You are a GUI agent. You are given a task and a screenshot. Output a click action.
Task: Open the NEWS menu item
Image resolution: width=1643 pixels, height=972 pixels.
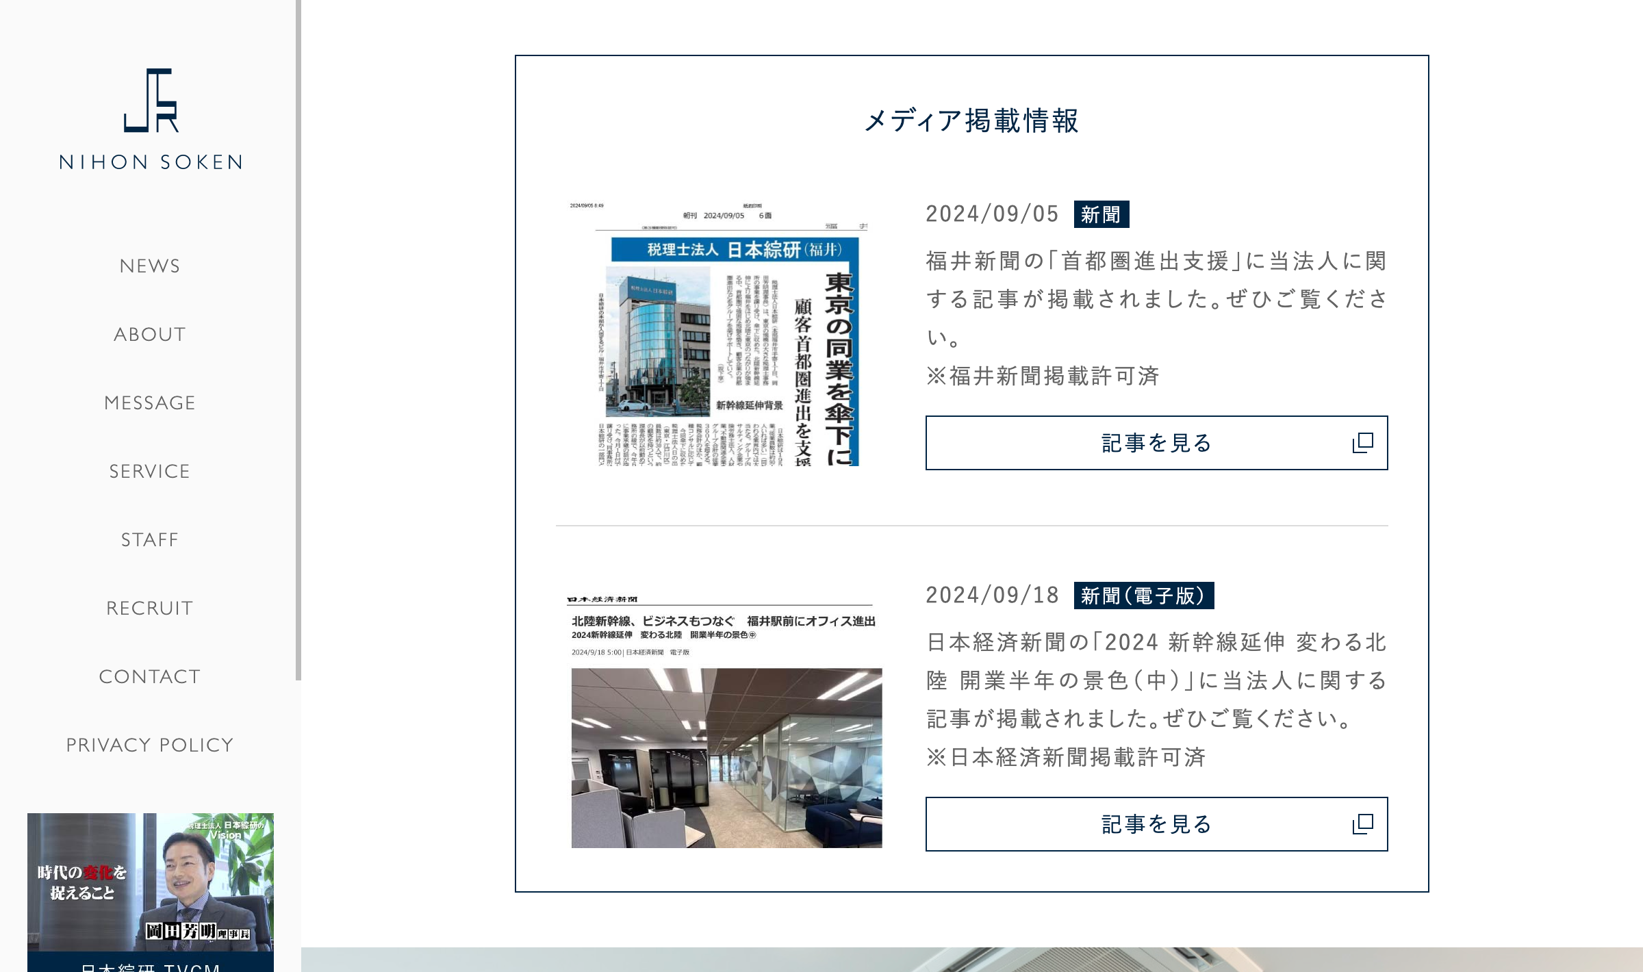click(150, 266)
